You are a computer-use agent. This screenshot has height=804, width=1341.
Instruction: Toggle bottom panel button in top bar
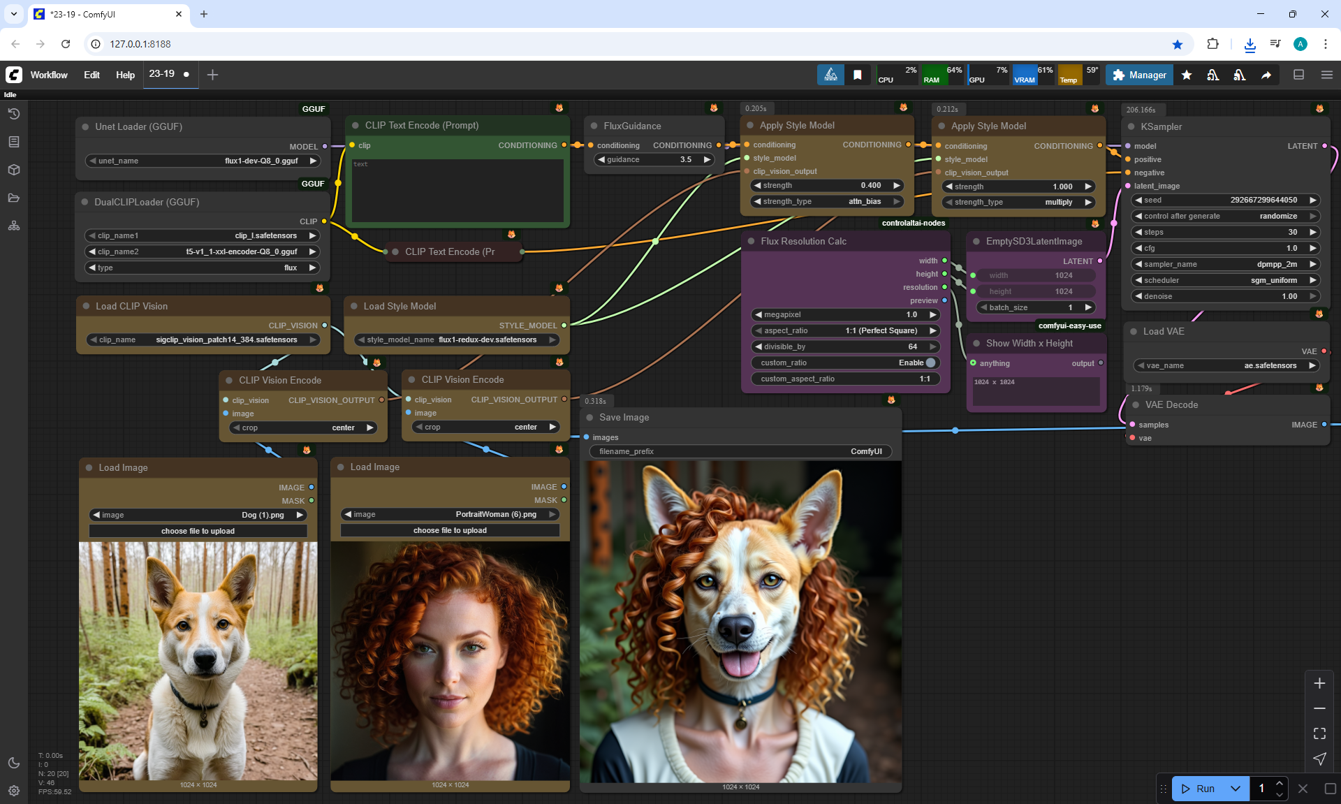click(1299, 75)
